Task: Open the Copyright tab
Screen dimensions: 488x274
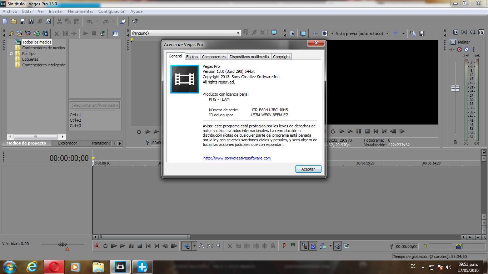Action: (x=282, y=57)
